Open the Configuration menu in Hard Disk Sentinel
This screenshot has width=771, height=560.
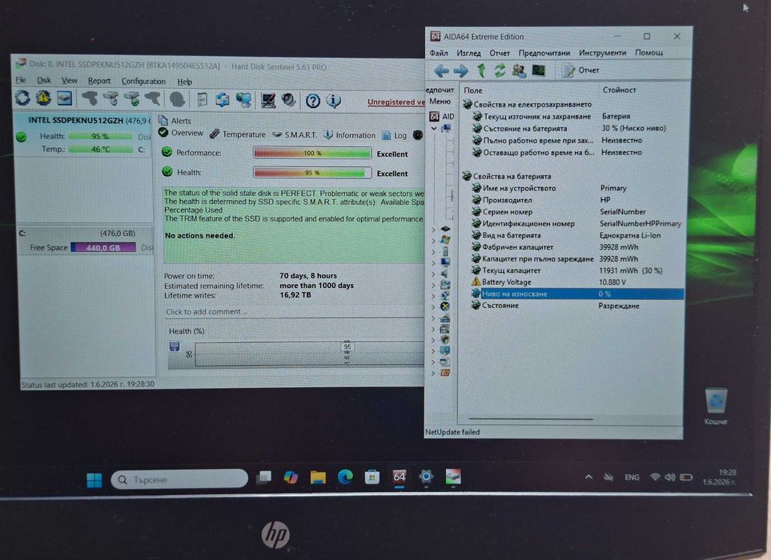(x=143, y=82)
